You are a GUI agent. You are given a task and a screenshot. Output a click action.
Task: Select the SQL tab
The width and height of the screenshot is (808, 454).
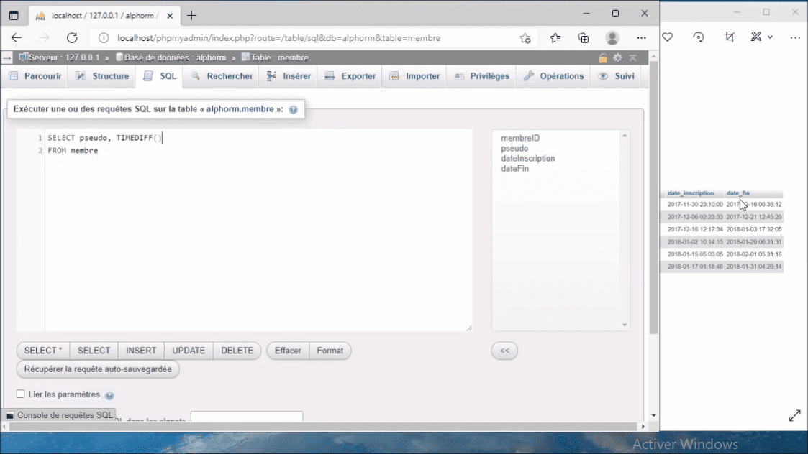[x=160, y=76]
